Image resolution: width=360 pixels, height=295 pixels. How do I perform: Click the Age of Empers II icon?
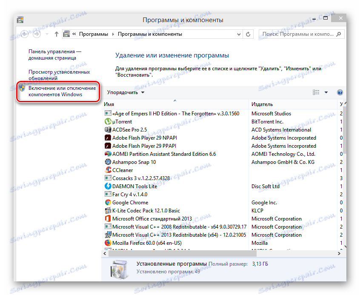108,113
